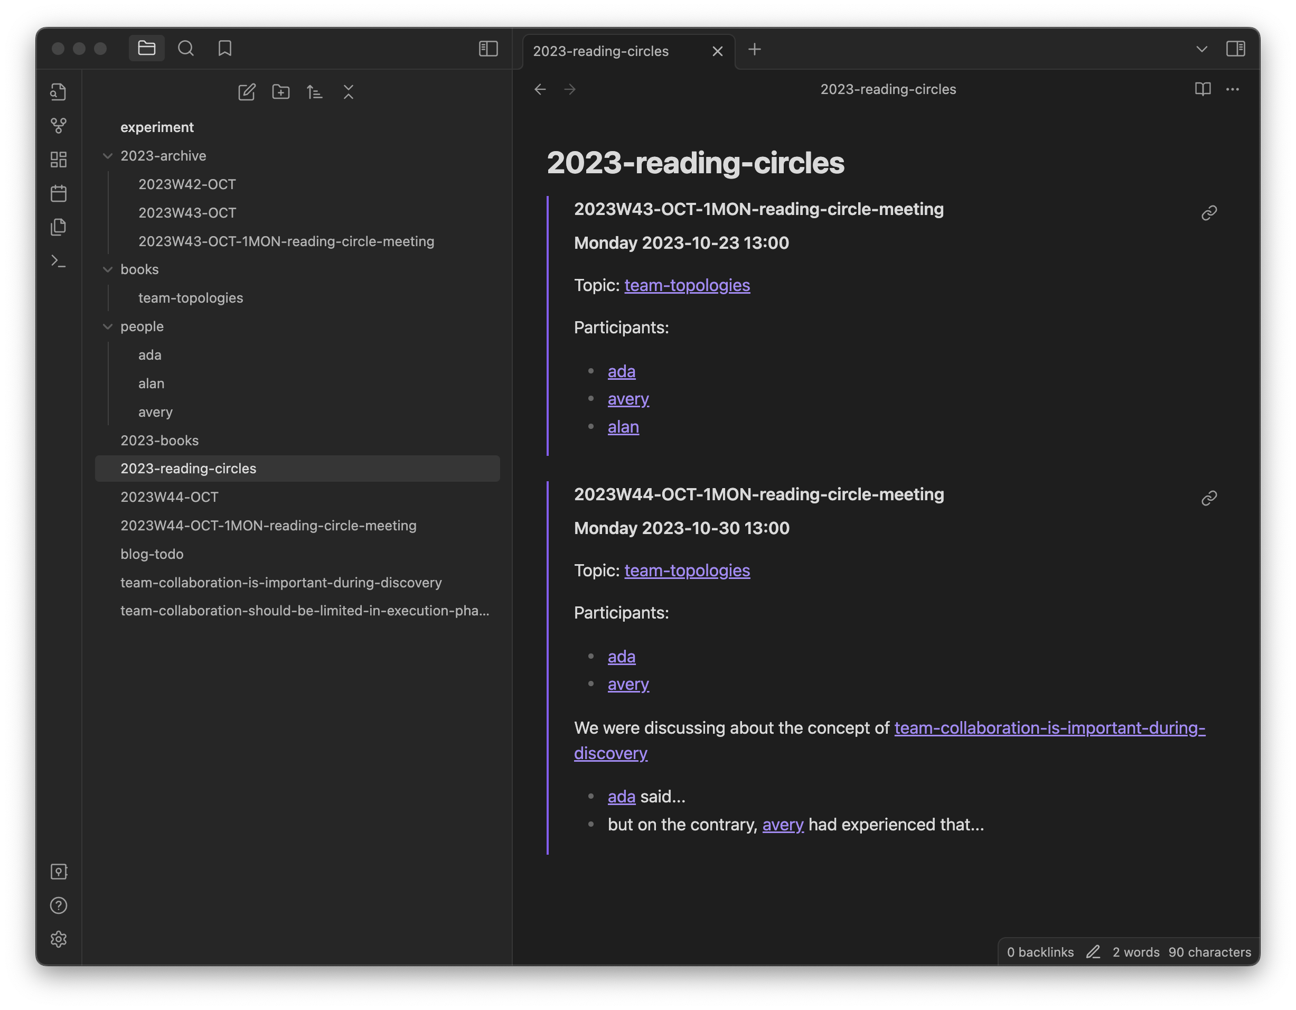
Task: Create new canvas from ribbon
Action: 58,159
